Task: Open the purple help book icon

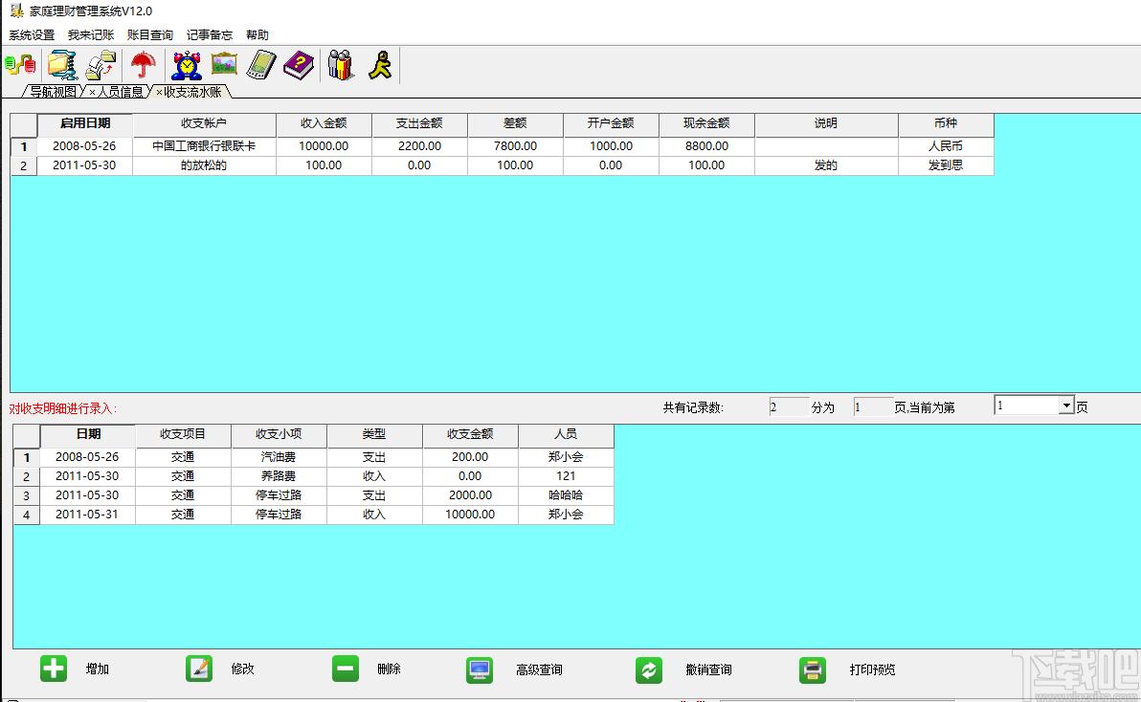Action: coord(299,65)
